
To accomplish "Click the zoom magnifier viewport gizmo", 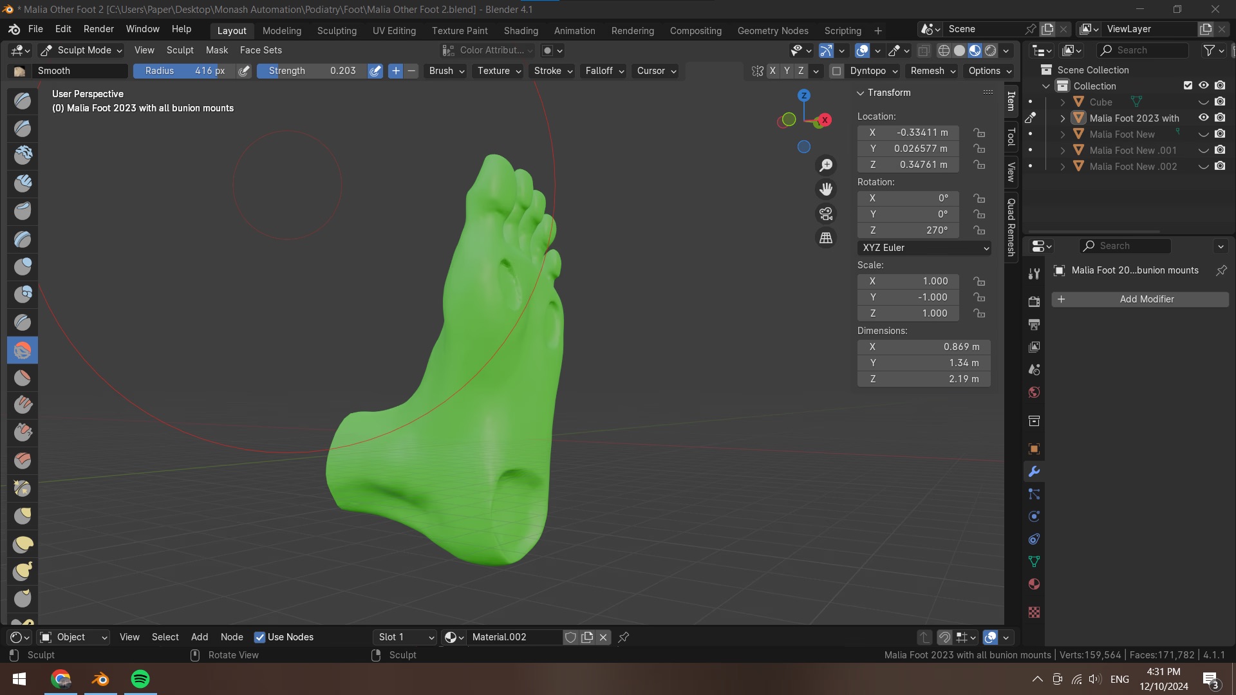I will (x=826, y=165).
